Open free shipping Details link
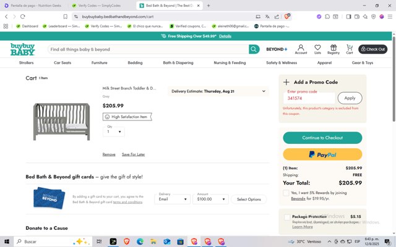 (225, 36)
